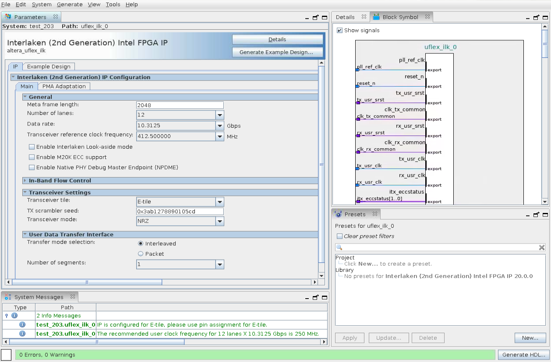Click the parameters panel horizontal scrollbar
Viewport: 551px width, 362px height.
[87, 282]
